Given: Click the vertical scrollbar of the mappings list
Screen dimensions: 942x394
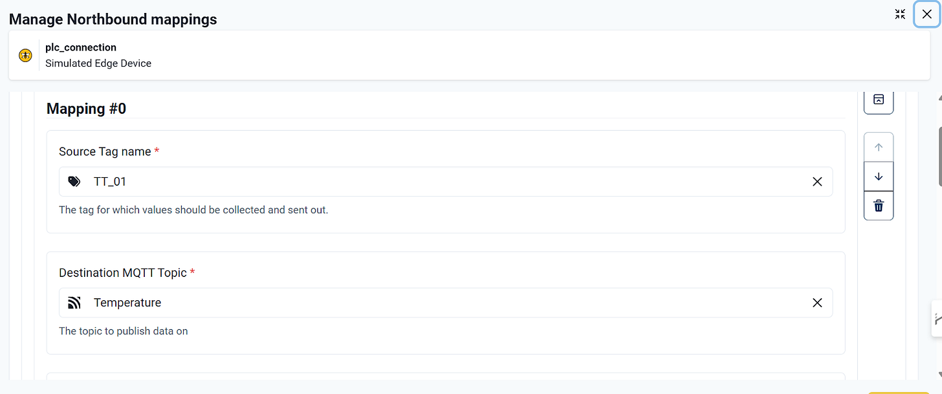Looking at the screenshot, I should (939, 155).
